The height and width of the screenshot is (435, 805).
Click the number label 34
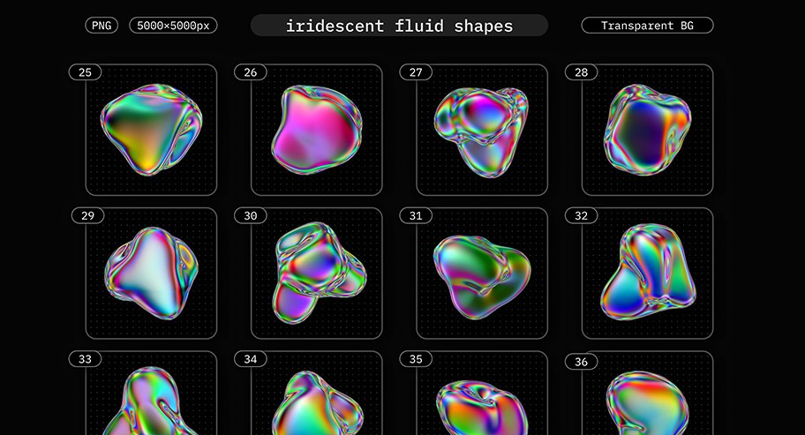251,359
